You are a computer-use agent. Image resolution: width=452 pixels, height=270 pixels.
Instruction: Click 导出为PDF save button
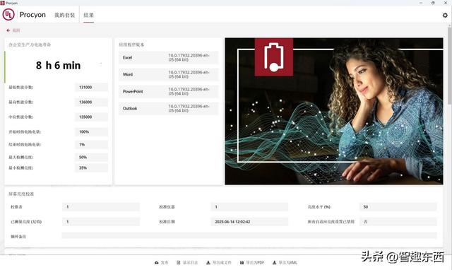(252, 262)
